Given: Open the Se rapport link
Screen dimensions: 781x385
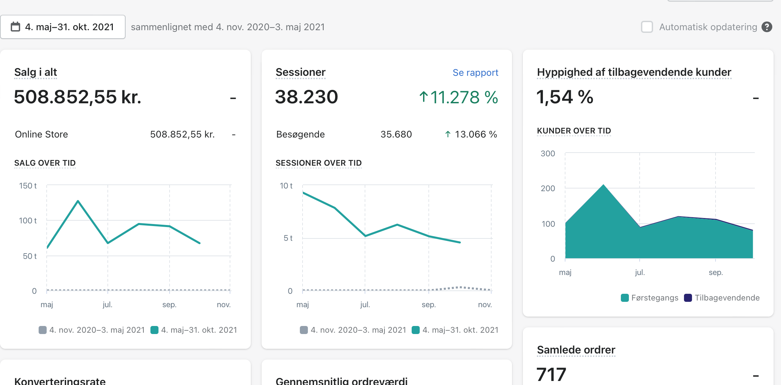Looking at the screenshot, I should pos(475,72).
